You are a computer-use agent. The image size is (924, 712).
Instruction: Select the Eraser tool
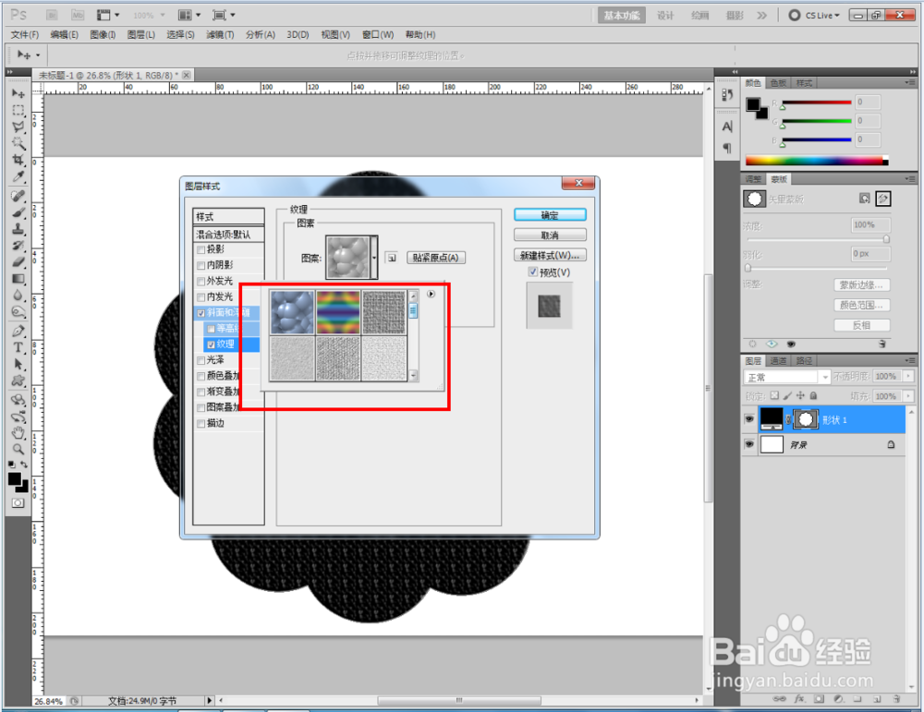coord(18,261)
